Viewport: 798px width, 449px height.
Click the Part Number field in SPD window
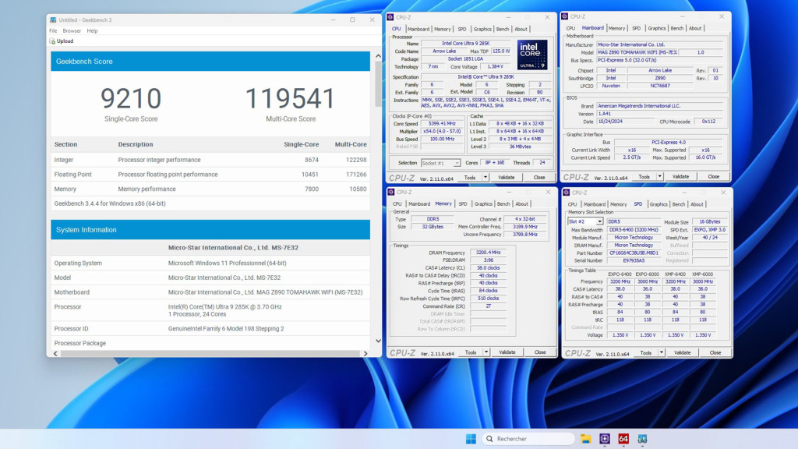pos(634,253)
